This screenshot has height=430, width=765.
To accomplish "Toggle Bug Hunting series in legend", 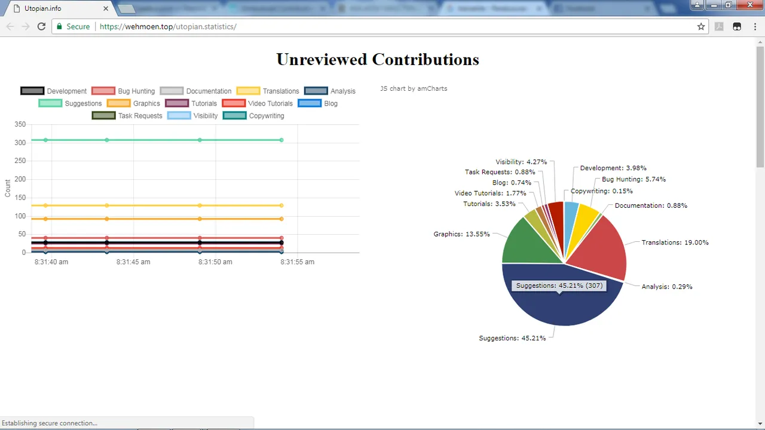I will click(x=123, y=91).
